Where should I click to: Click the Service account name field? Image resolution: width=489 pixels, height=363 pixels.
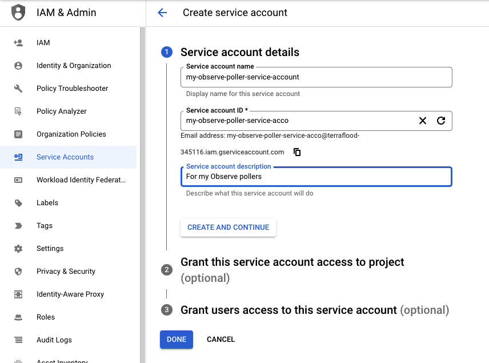pos(316,77)
